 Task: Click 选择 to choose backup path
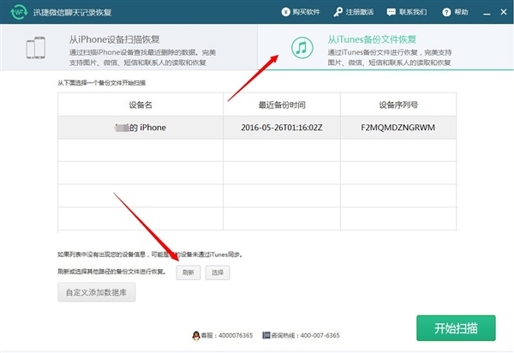(218, 272)
